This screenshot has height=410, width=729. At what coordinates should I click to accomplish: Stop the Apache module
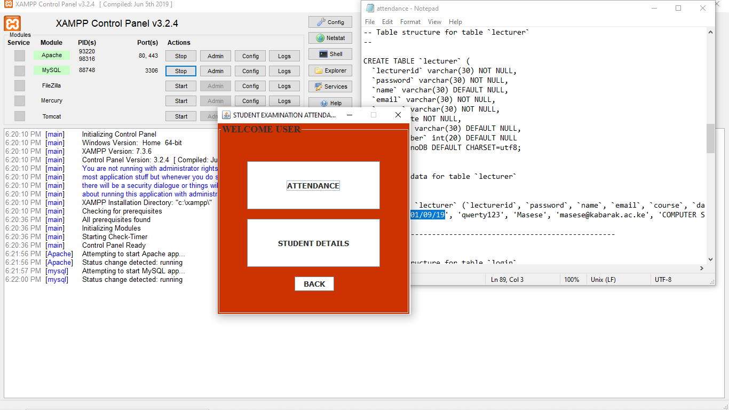click(180, 56)
